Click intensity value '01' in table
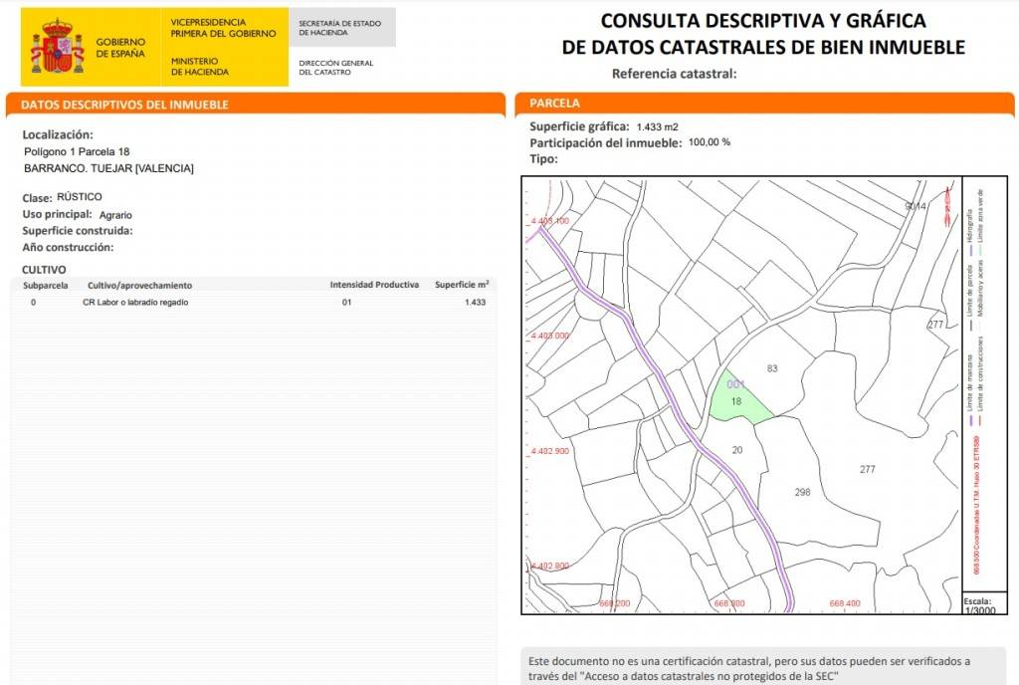Image resolution: width=1019 pixels, height=685 pixels. (346, 303)
